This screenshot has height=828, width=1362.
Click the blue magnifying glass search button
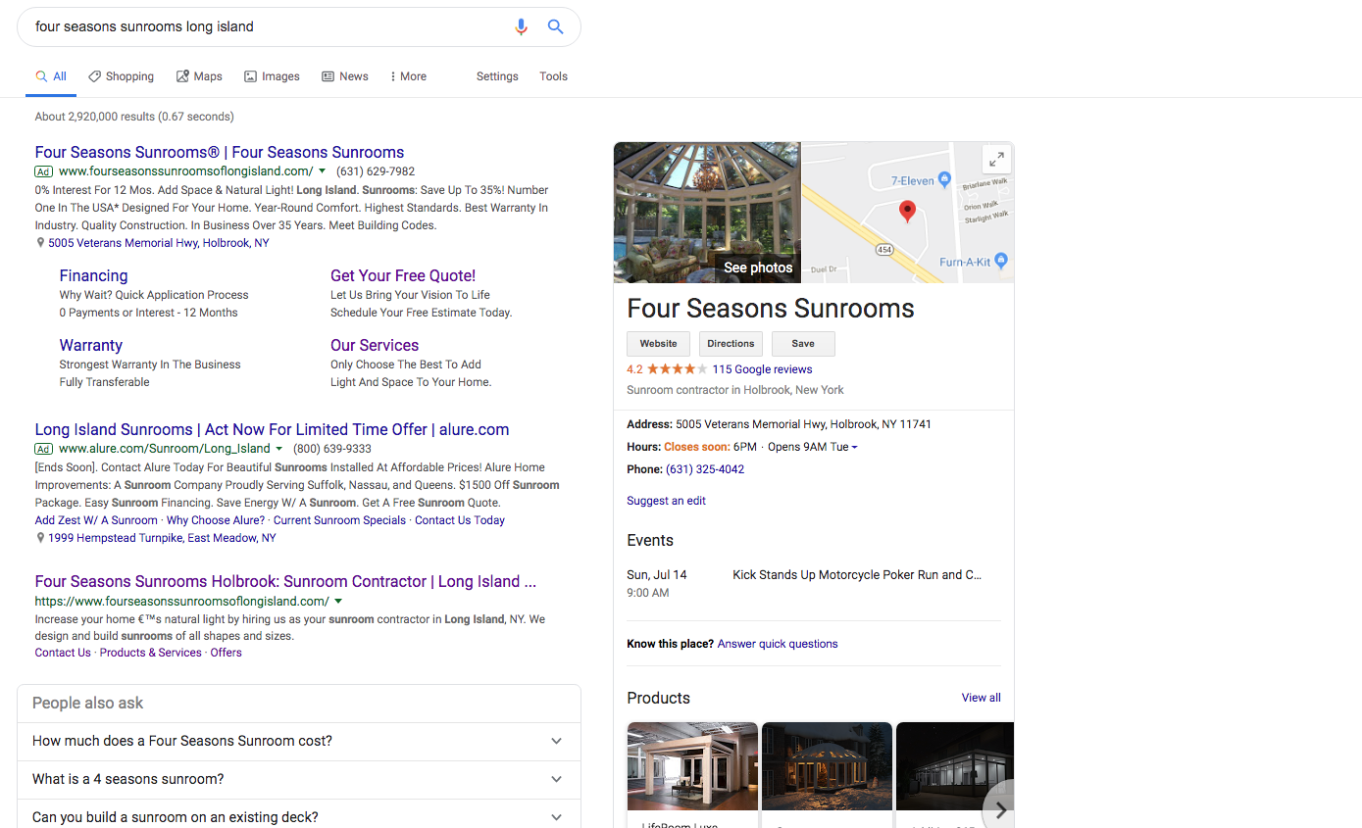pos(555,27)
